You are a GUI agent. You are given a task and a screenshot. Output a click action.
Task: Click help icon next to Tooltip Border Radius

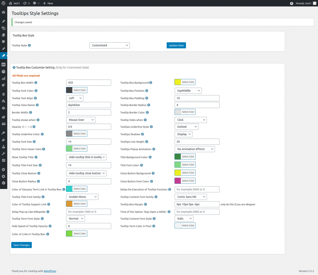149,105
